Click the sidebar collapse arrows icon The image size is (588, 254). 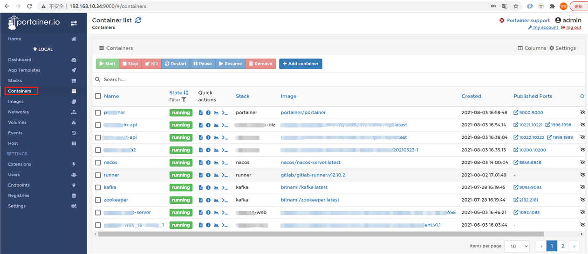click(x=74, y=23)
